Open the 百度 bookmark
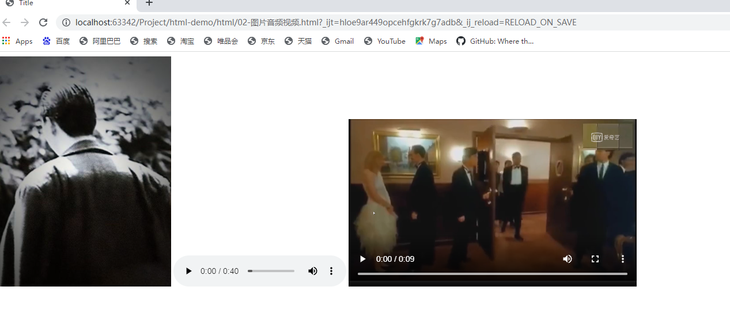The image size is (730, 336). [x=56, y=41]
